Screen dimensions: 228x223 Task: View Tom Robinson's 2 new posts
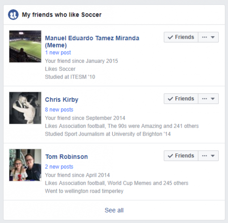coord(59,167)
